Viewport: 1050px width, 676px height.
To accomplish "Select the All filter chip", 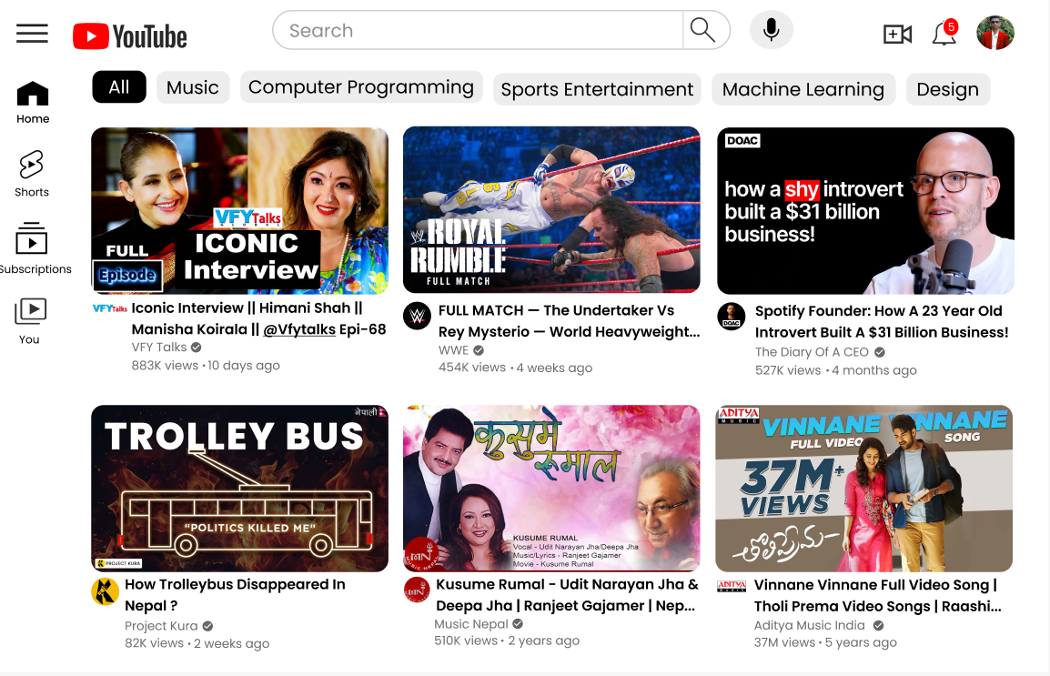I will tap(119, 87).
